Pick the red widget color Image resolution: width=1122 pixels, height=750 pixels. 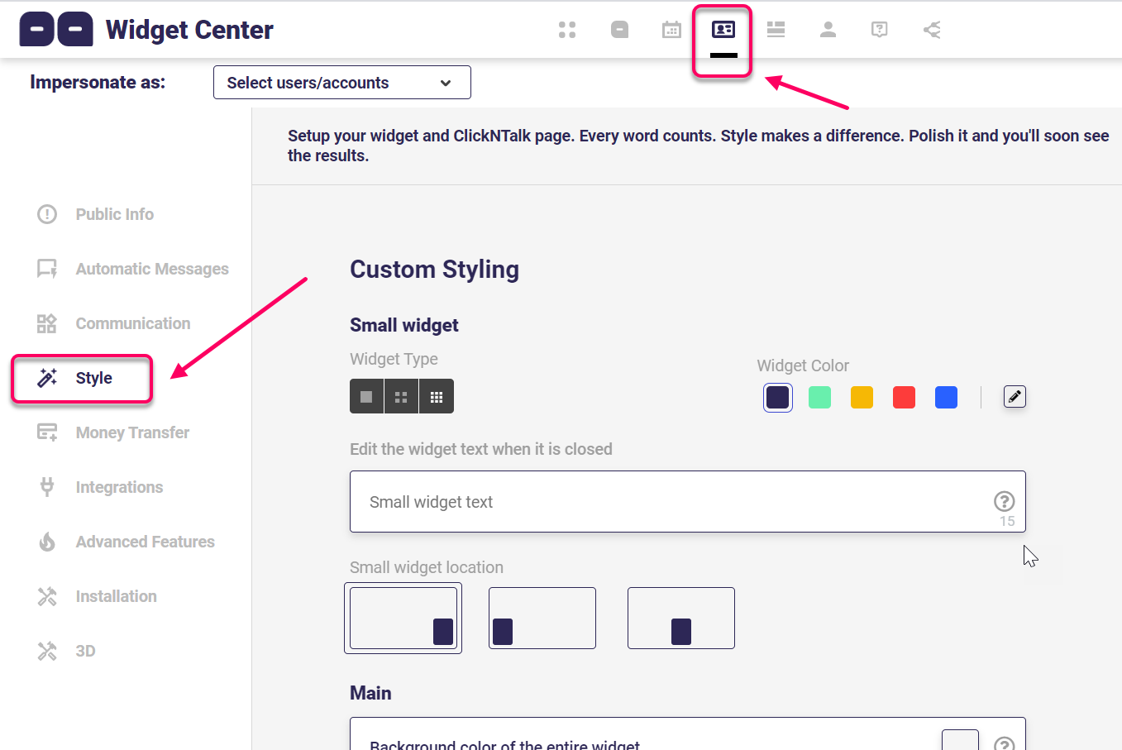point(904,397)
